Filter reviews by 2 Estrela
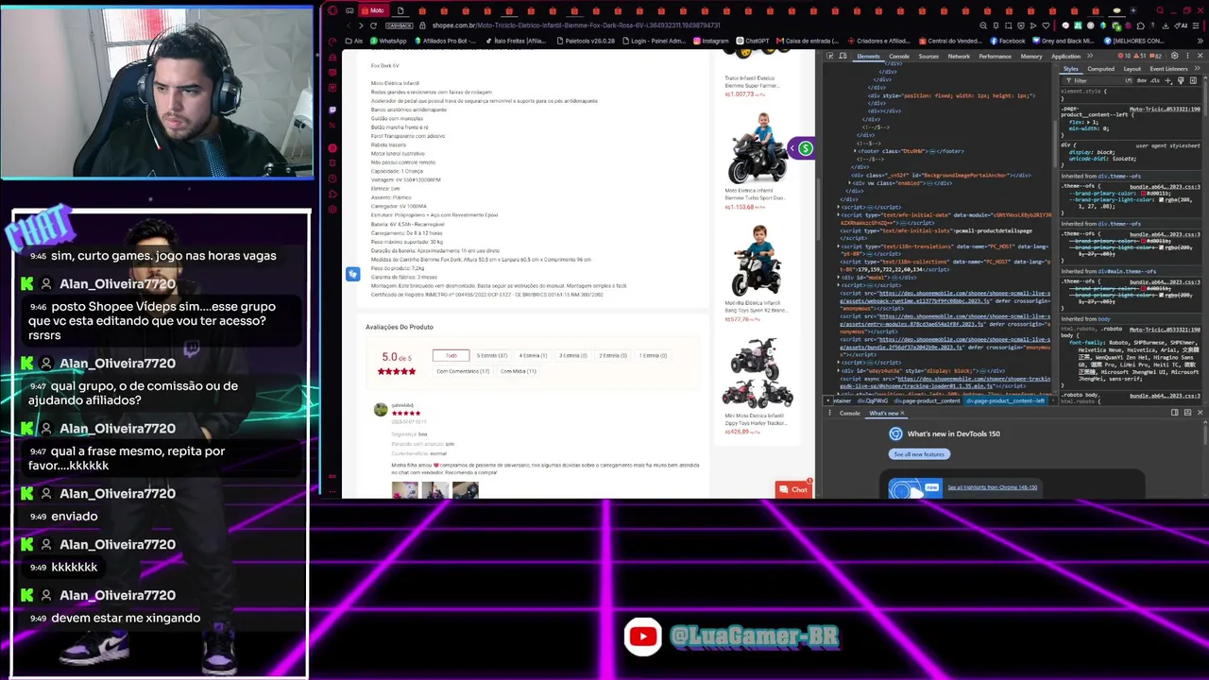This screenshot has height=680, width=1209. point(613,355)
